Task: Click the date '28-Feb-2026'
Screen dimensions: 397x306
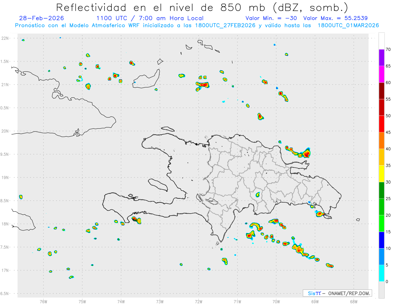Action: pyautogui.click(x=41, y=18)
